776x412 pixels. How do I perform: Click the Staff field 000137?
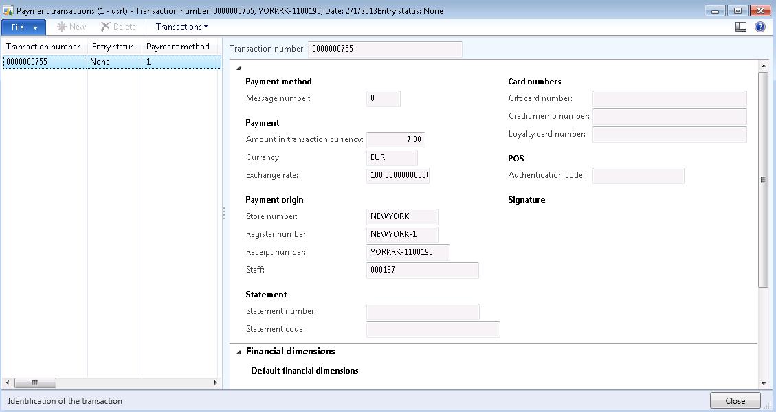[423, 270]
